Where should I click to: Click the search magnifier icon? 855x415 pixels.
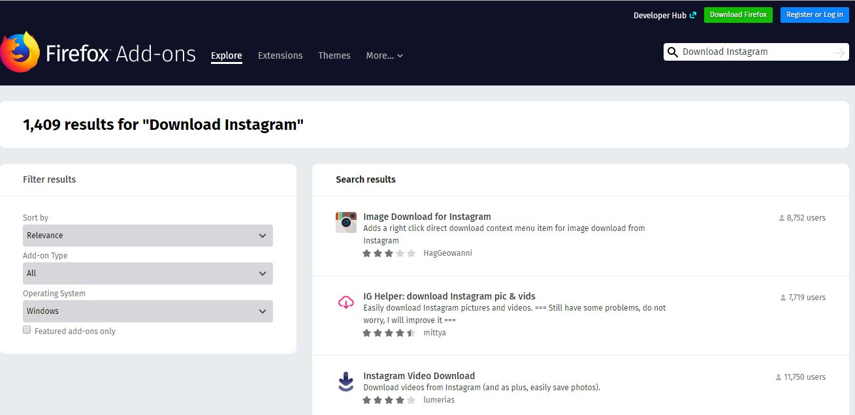click(673, 52)
